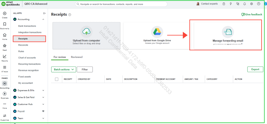This screenshot has width=267, height=124.
Task: Select pinned Accounting icon in left rail
Action: pos(5,84)
